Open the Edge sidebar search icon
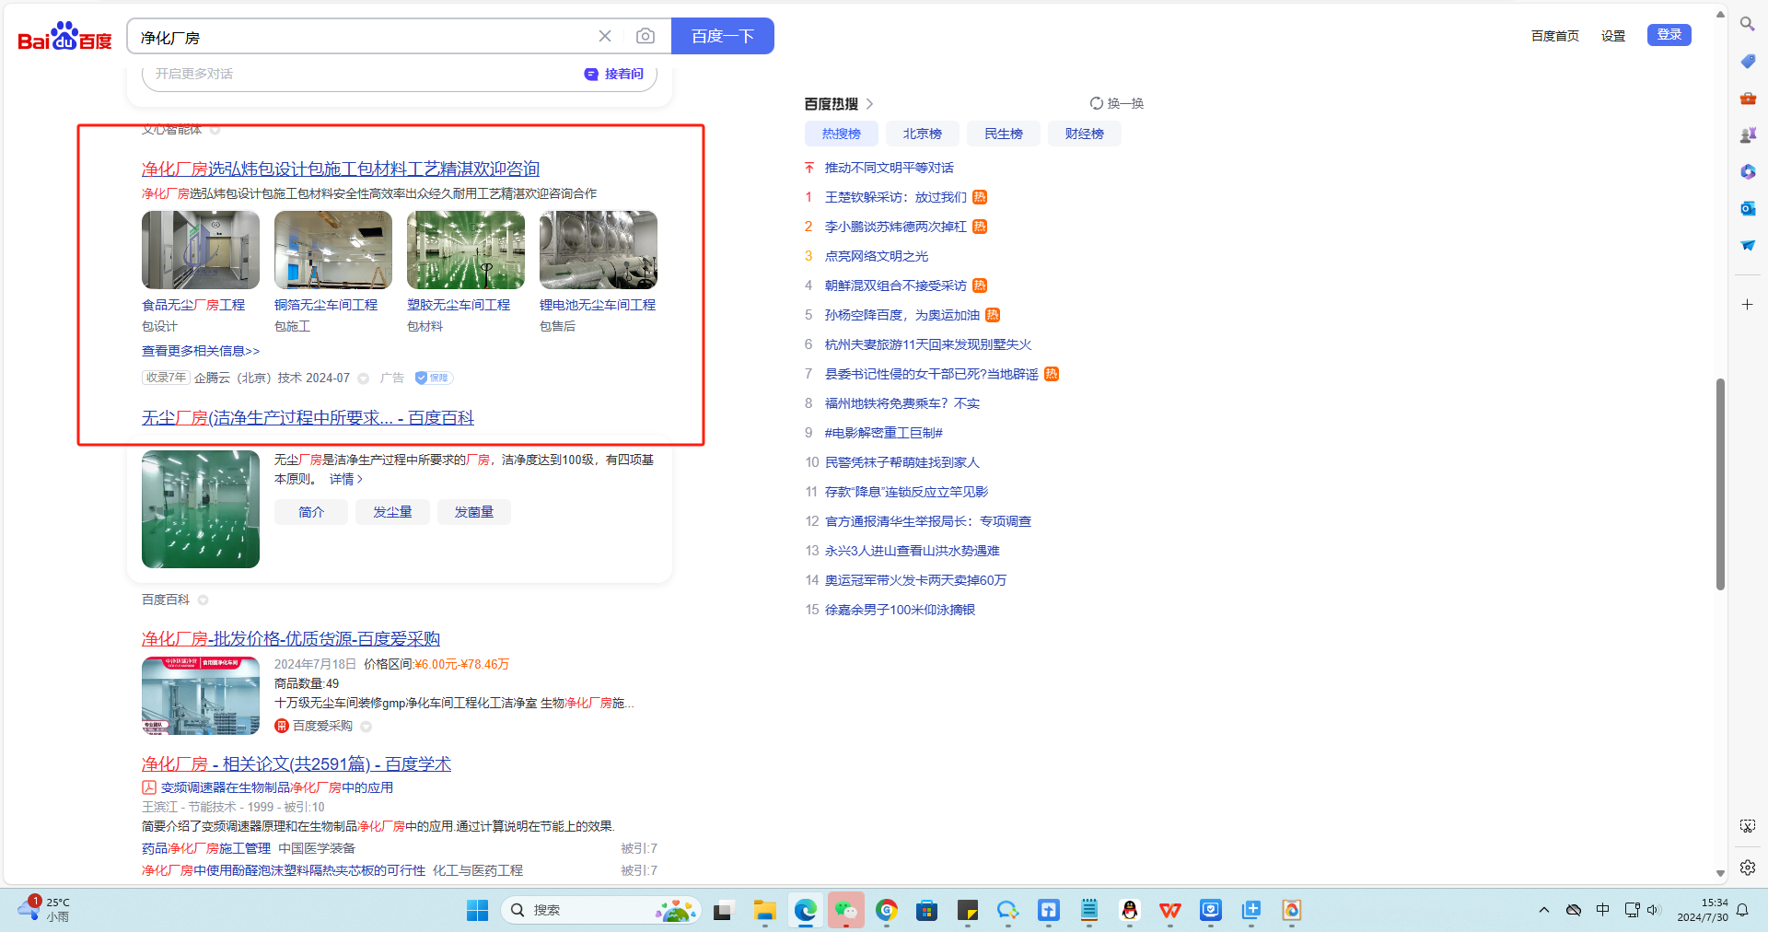This screenshot has width=1768, height=932. (x=1747, y=24)
